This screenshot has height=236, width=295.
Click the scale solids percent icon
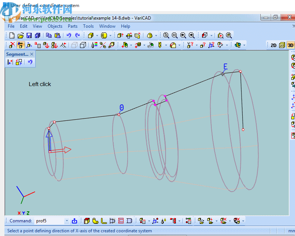point(103,45)
